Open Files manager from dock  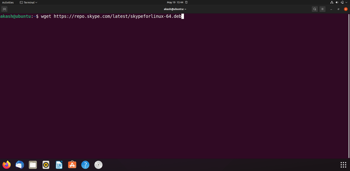point(33,165)
